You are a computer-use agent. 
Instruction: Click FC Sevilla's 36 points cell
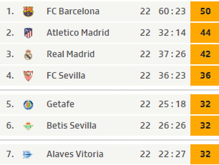click(x=205, y=76)
